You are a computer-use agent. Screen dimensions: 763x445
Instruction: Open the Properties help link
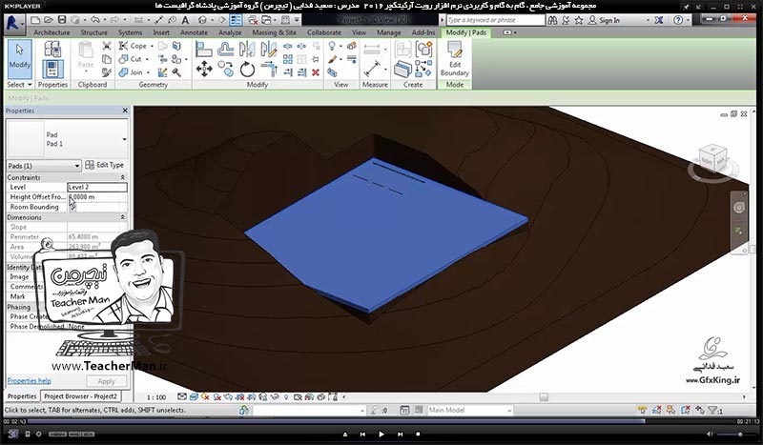[x=29, y=381]
